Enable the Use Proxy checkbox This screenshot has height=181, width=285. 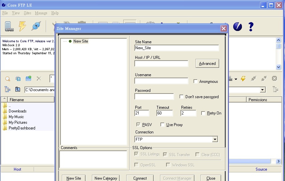tap(162, 124)
